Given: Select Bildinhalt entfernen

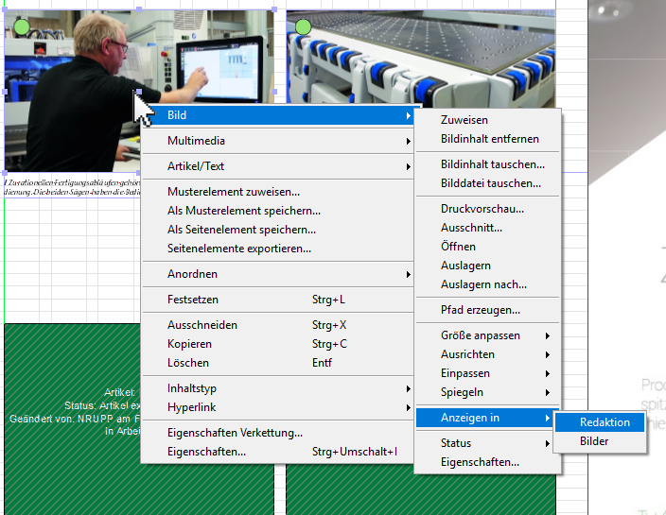Looking at the screenshot, I should (489, 139).
